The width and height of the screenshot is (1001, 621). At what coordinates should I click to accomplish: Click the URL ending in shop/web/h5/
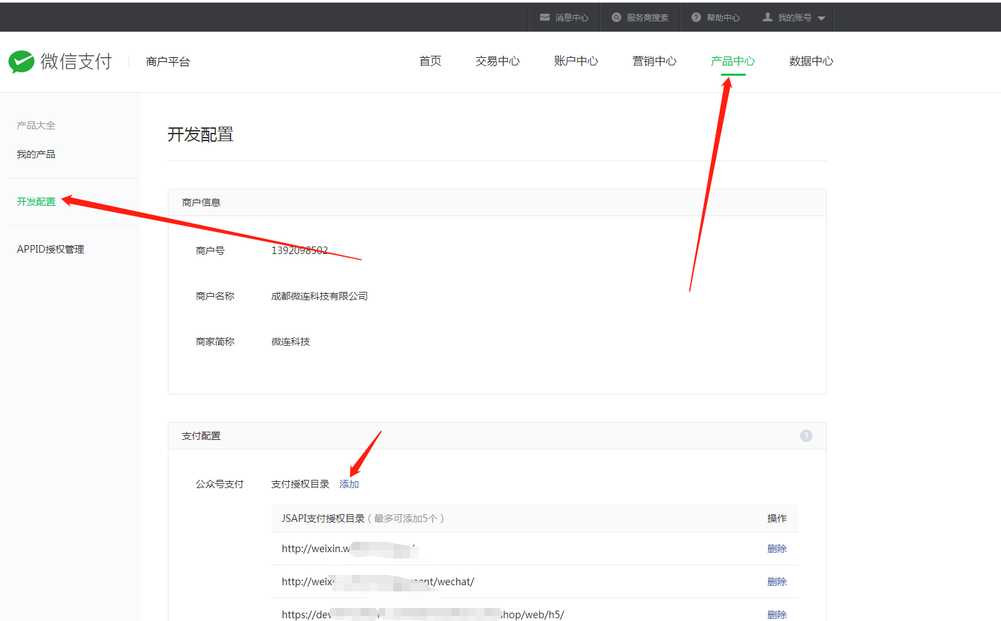coord(422,615)
